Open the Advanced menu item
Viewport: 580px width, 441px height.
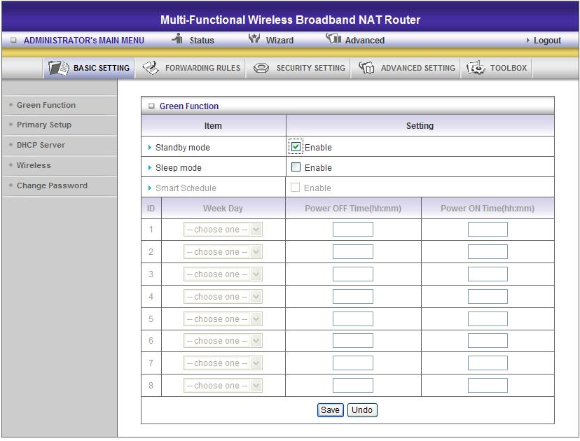365,41
